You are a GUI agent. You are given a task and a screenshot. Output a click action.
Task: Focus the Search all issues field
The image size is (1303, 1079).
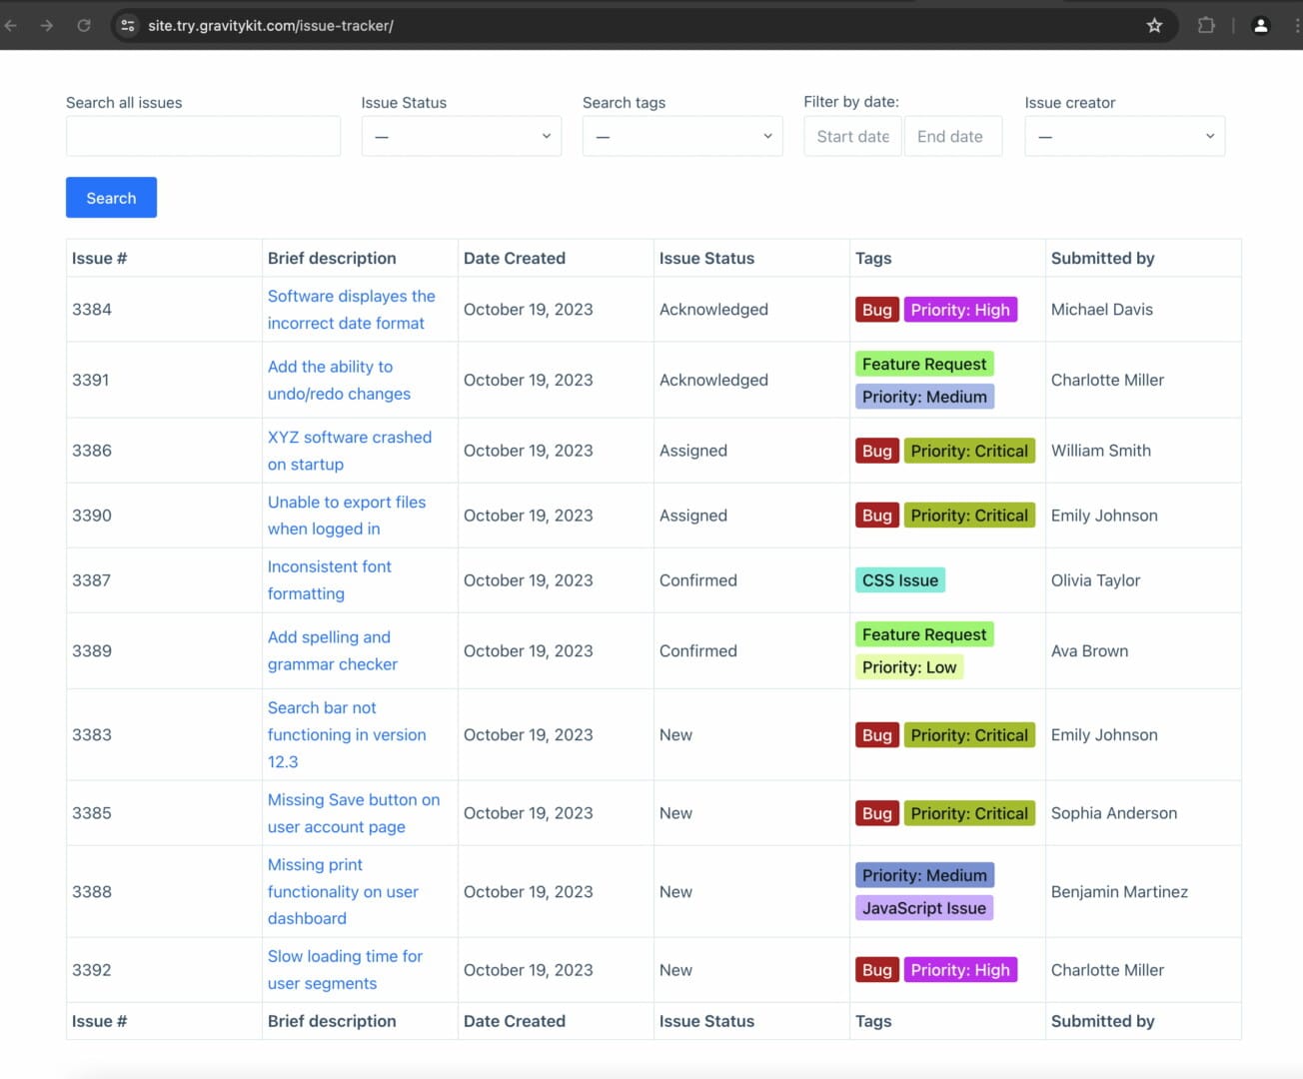coord(203,136)
